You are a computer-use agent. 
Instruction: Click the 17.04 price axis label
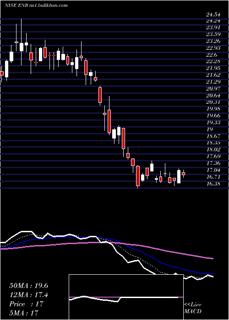[x=213, y=170]
